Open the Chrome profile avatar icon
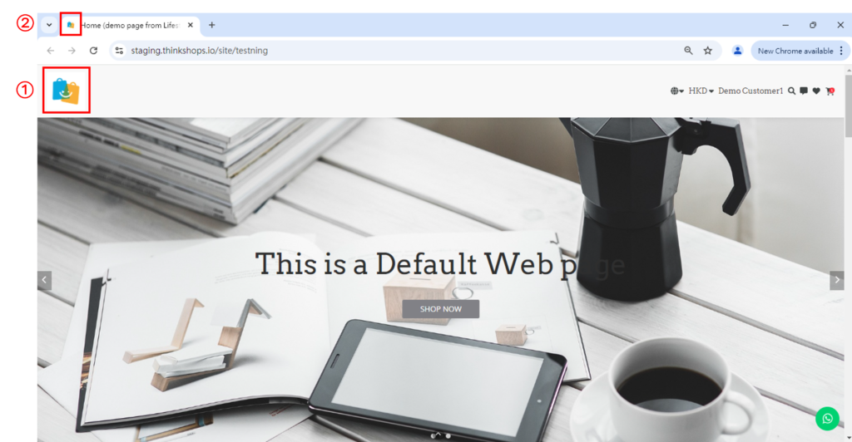The height and width of the screenshot is (442, 852). point(737,51)
